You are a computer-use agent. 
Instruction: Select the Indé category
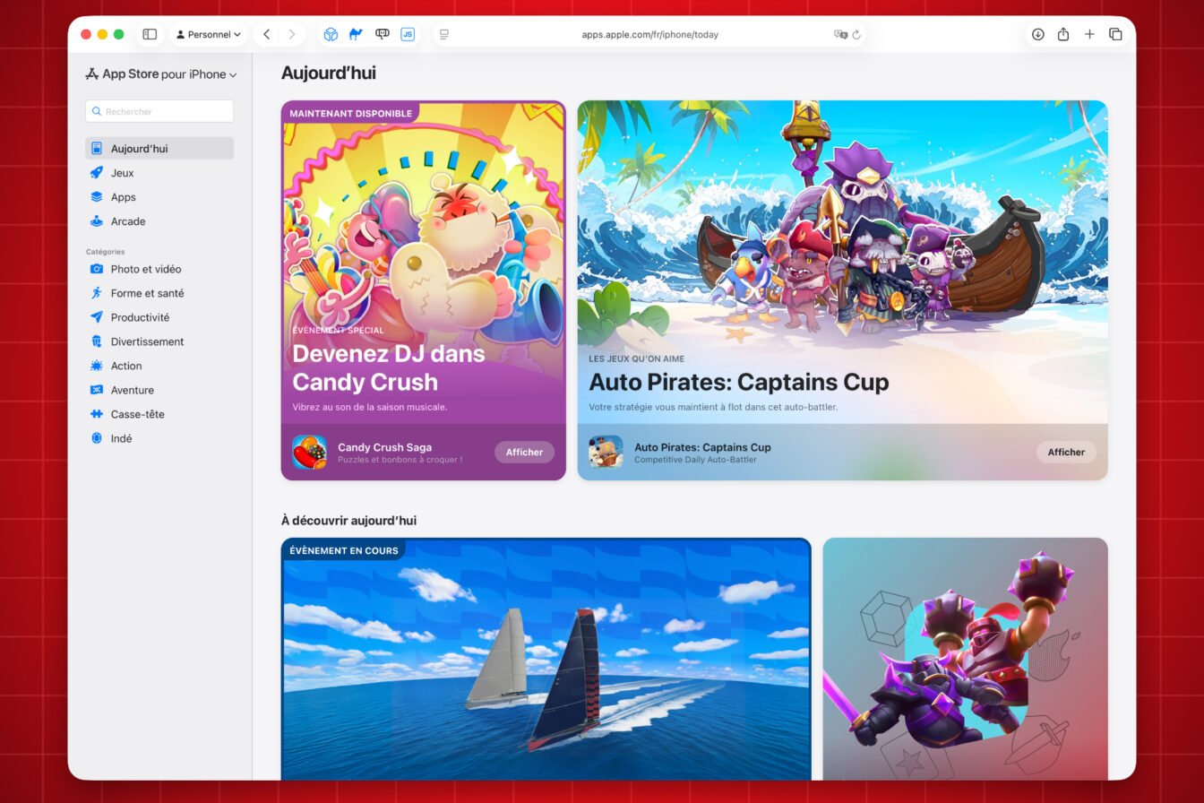click(x=124, y=437)
